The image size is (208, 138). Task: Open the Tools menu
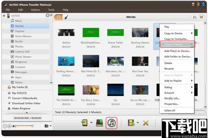(x=51, y=10)
